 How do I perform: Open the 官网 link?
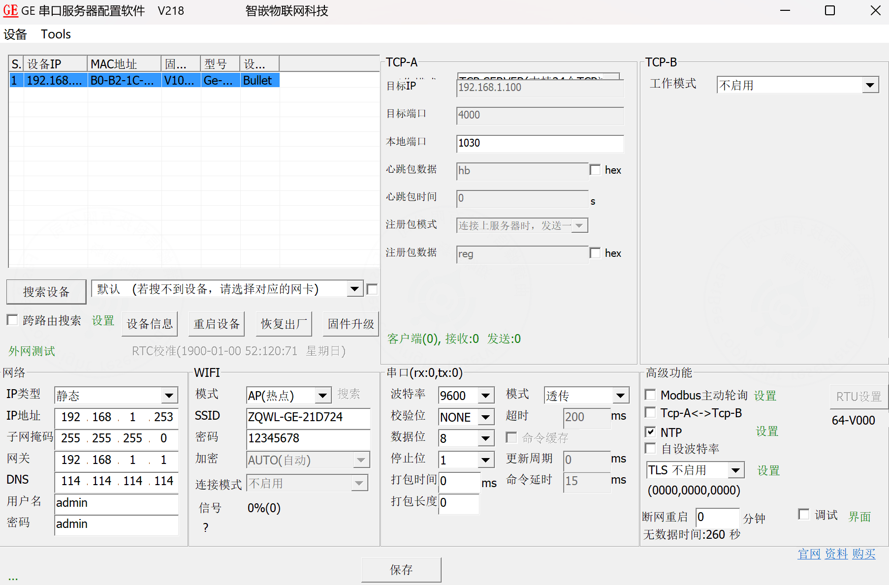coord(809,554)
